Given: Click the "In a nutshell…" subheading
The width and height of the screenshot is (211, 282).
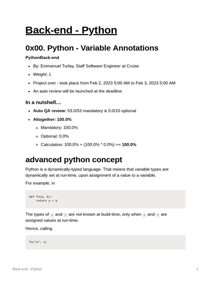Looking at the screenshot, I should tap(43, 102).
